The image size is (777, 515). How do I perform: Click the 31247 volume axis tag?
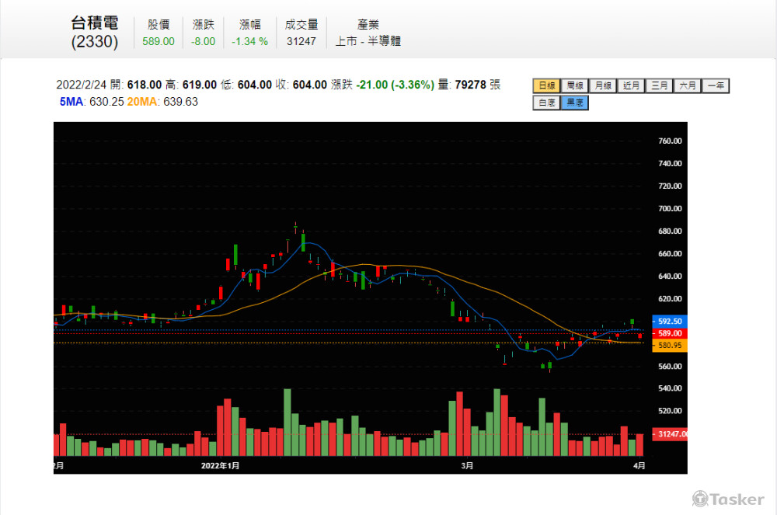(x=670, y=434)
